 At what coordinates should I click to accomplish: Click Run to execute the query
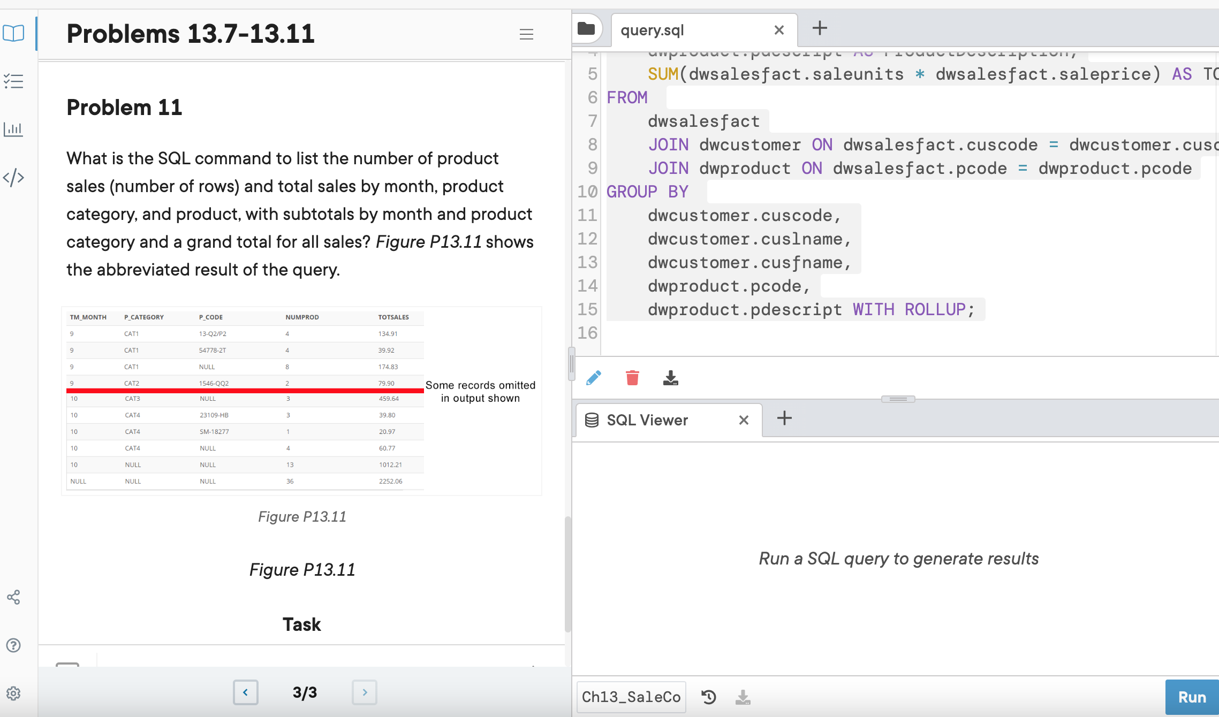click(1192, 697)
